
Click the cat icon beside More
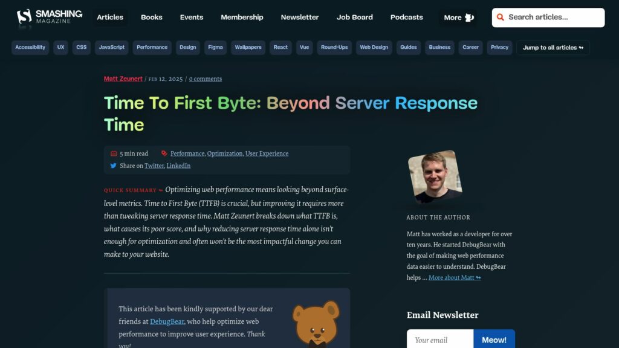click(x=469, y=18)
